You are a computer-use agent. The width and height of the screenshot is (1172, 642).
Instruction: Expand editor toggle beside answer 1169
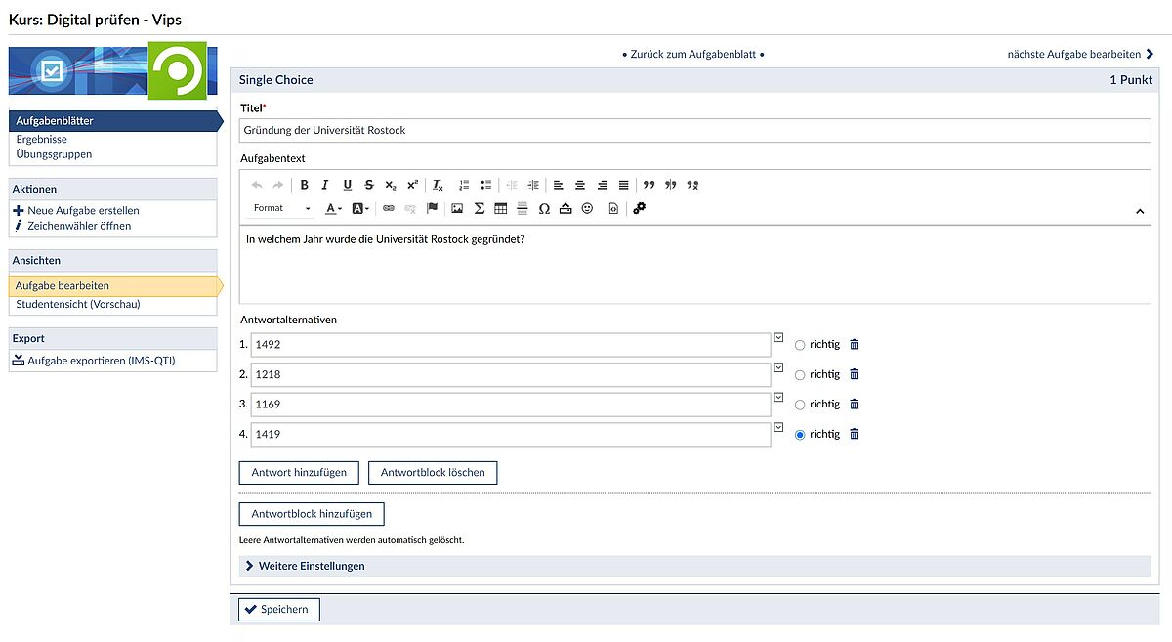[778, 397]
